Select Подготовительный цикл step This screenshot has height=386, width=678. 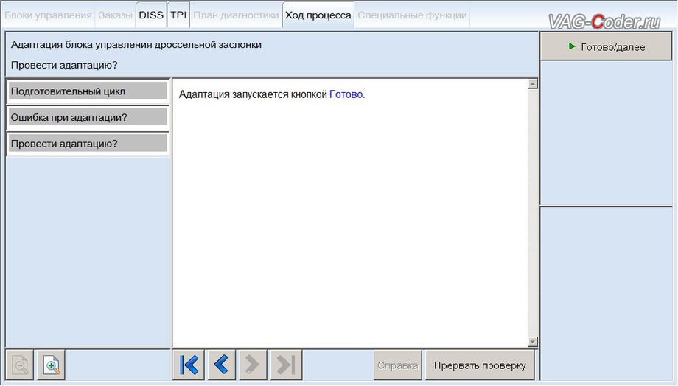pos(88,91)
